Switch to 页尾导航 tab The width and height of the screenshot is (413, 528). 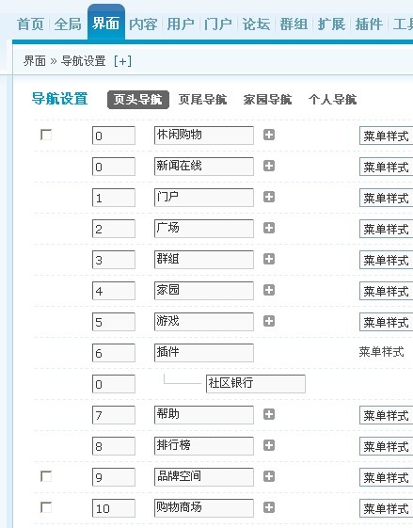coord(202,100)
